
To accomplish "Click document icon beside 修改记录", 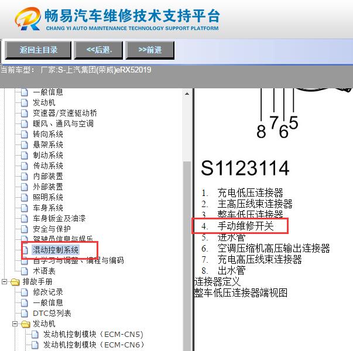I will (25, 292).
